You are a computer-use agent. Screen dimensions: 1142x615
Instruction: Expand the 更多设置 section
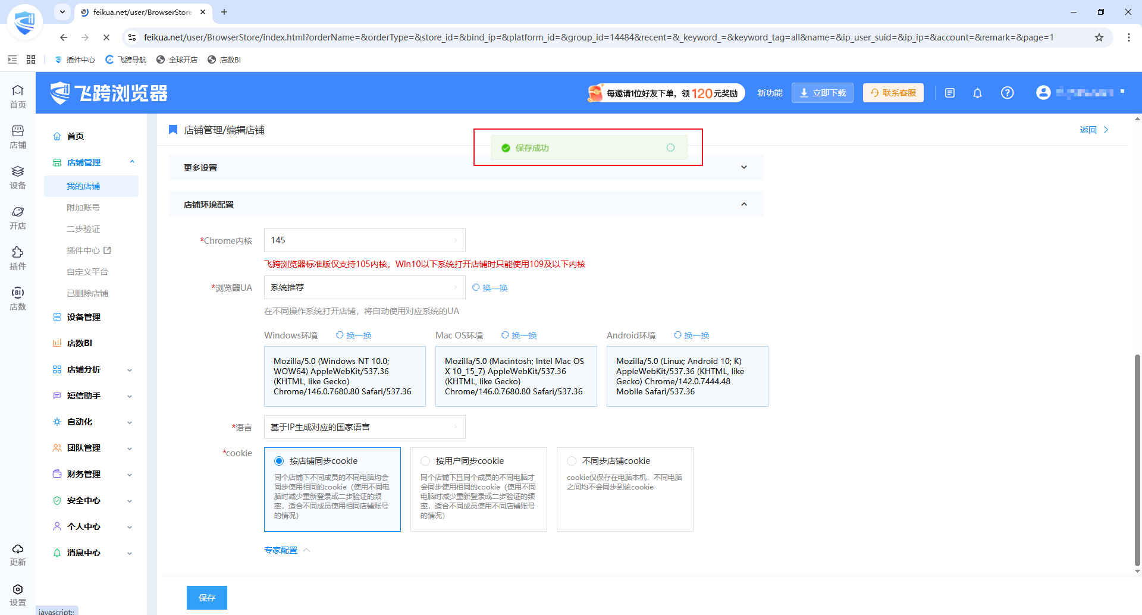click(x=466, y=168)
